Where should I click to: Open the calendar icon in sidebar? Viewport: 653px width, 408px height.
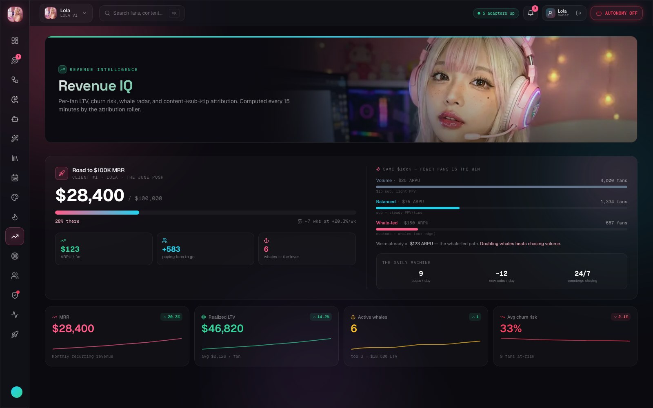15,178
